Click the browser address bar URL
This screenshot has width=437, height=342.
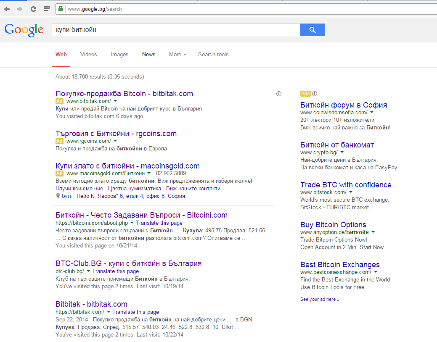click(95, 9)
